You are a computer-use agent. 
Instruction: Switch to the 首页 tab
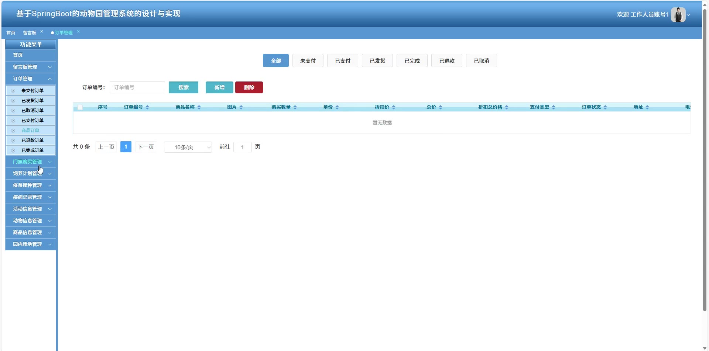pos(11,32)
